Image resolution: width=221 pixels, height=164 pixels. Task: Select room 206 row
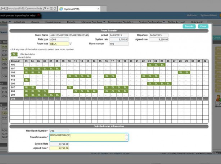109,84
